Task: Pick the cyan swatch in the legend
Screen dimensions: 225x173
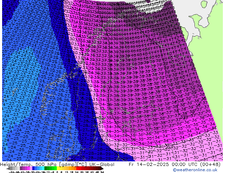Action: point(43,169)
